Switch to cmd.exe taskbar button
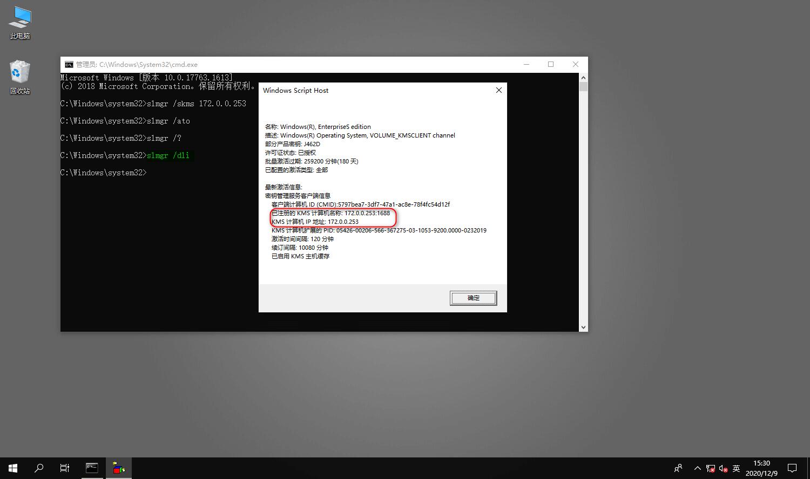Image resolution: width=810 pixels, height=479 pixels. (x=92, y=468)
